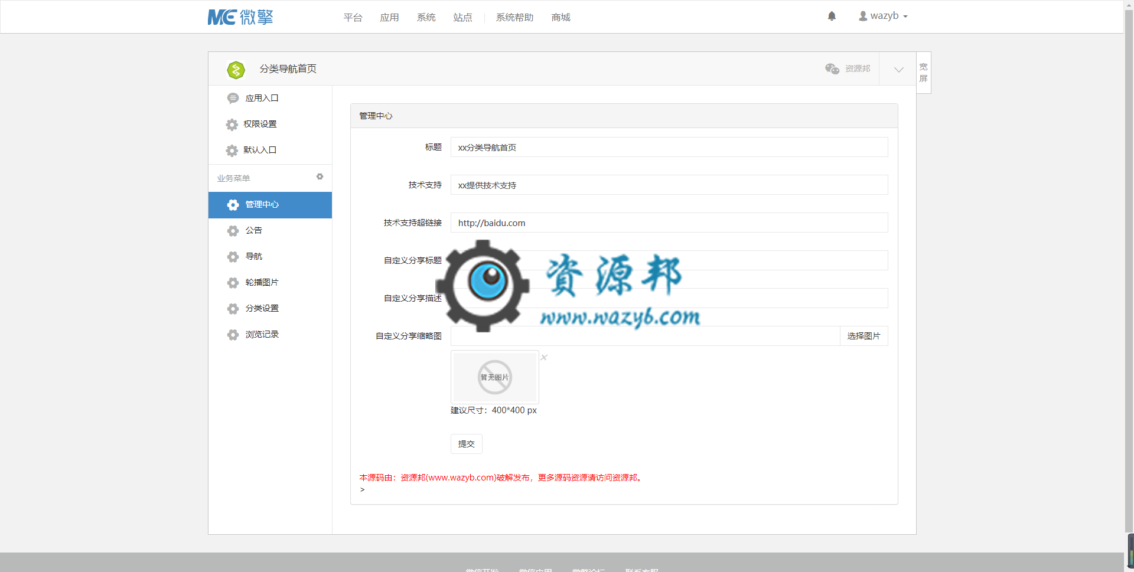Click the 管理中心 gear icon
1134x572 pixels.
[x=233, y=205]
